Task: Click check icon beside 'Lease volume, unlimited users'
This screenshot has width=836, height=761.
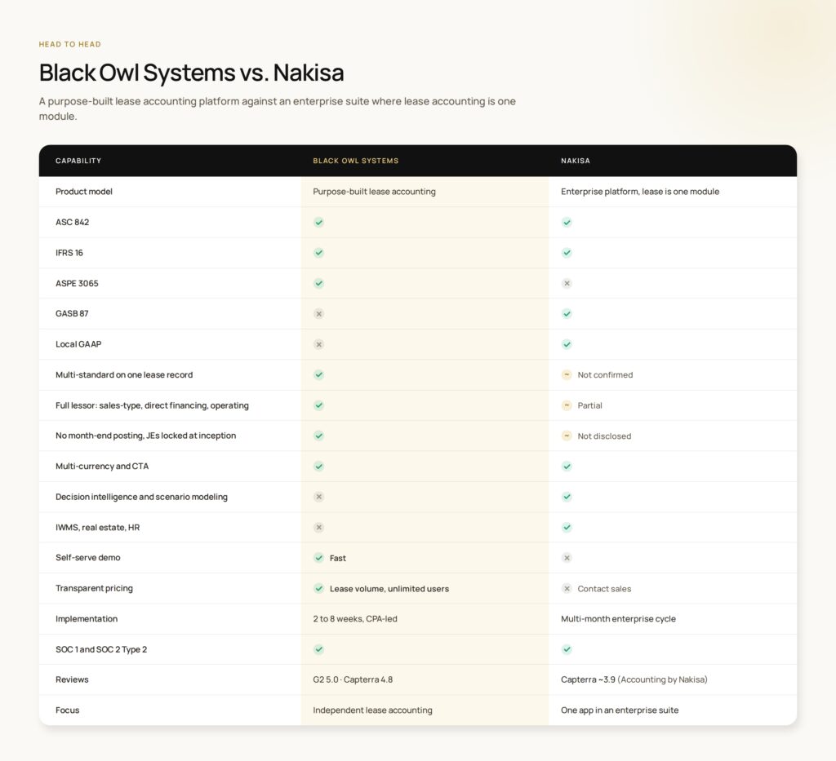Action: (x=319, y=588)
